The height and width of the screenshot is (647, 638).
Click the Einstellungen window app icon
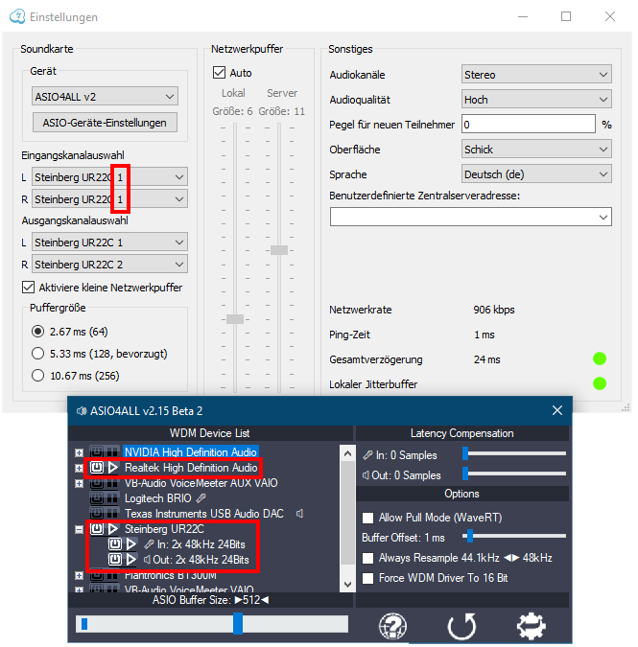tap(17, 17)
